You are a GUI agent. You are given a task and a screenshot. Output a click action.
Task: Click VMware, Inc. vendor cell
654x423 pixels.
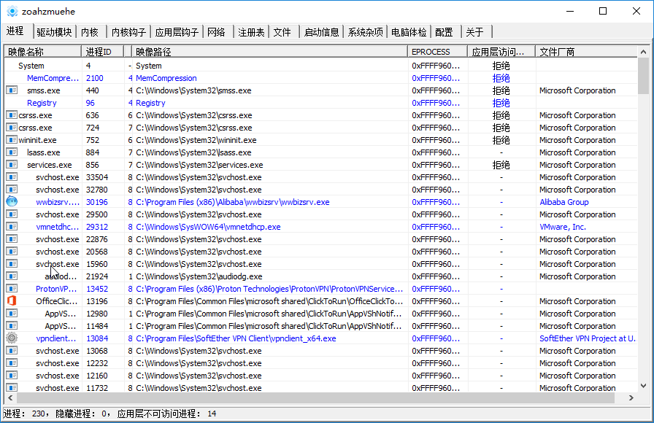click(x=563, y=227)
